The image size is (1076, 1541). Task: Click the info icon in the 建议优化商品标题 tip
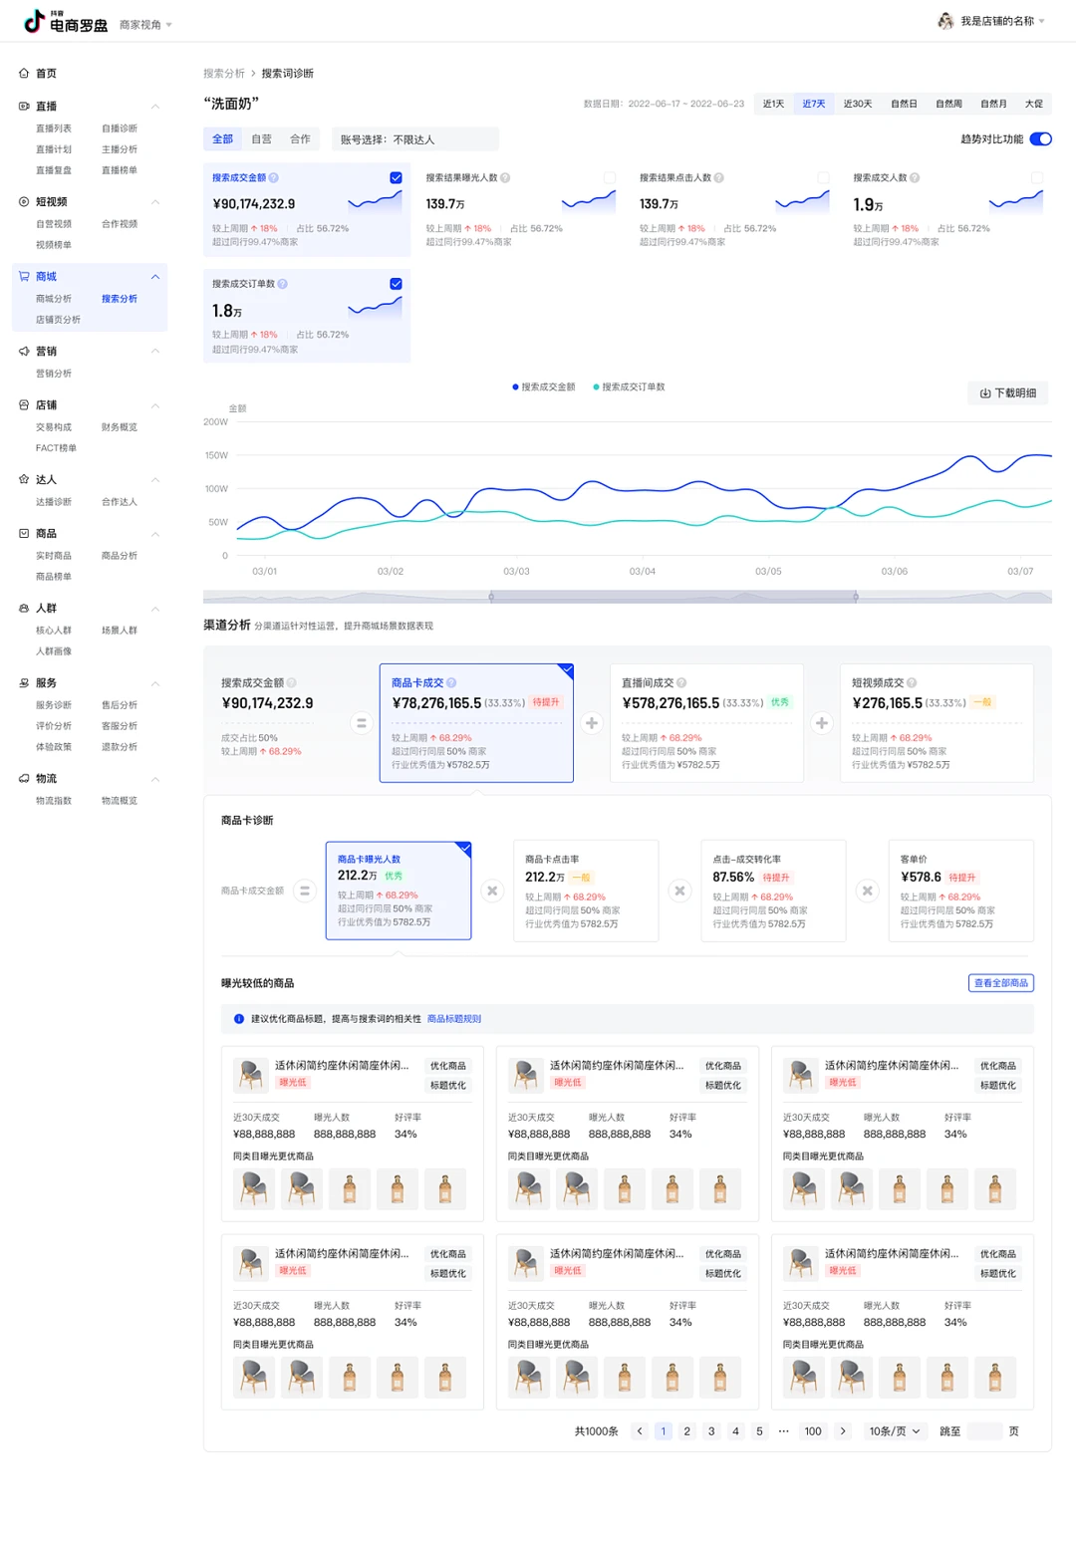(239, 1019)
